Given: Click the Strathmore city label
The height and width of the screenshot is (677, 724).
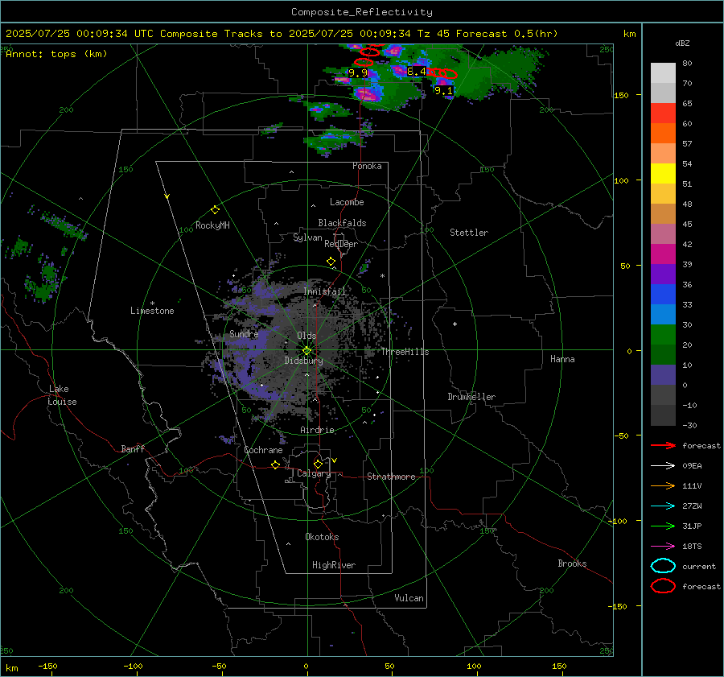Looking at the screenshot, I should click(391, 477).
